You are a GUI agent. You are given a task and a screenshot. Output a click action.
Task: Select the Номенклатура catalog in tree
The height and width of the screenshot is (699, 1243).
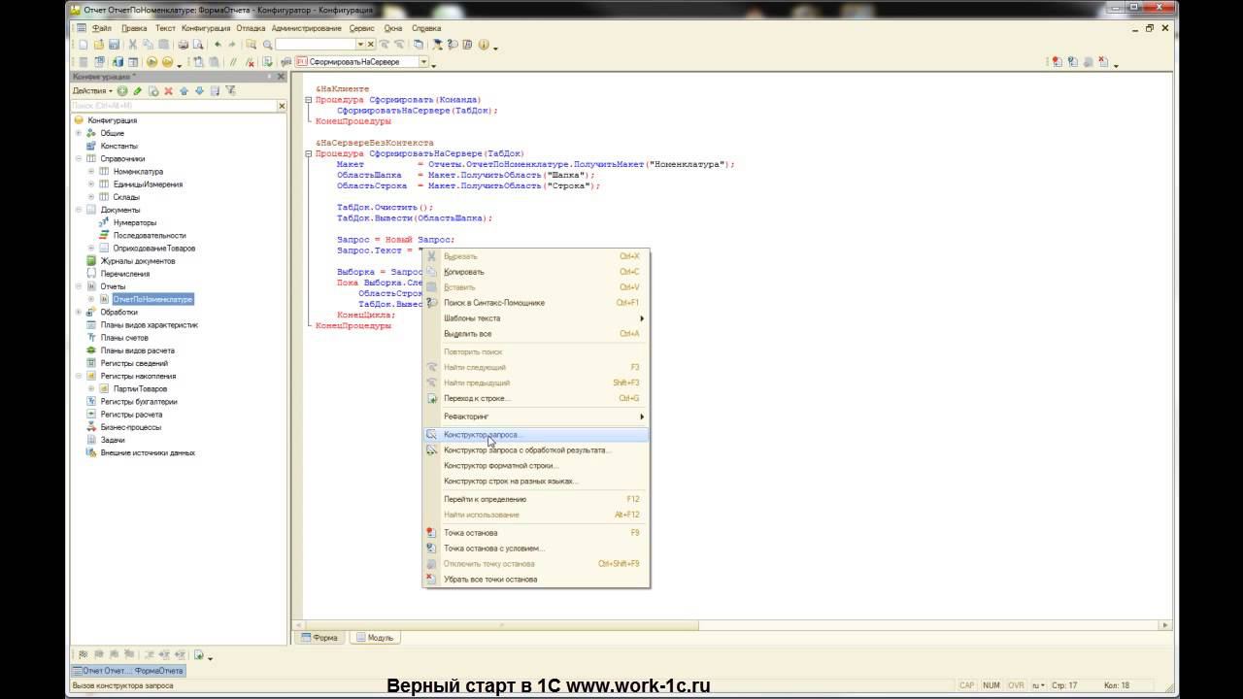coord(138,172)
